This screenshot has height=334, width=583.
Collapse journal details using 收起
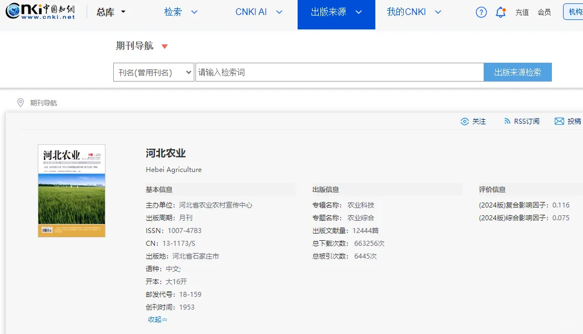coord(157,320)
